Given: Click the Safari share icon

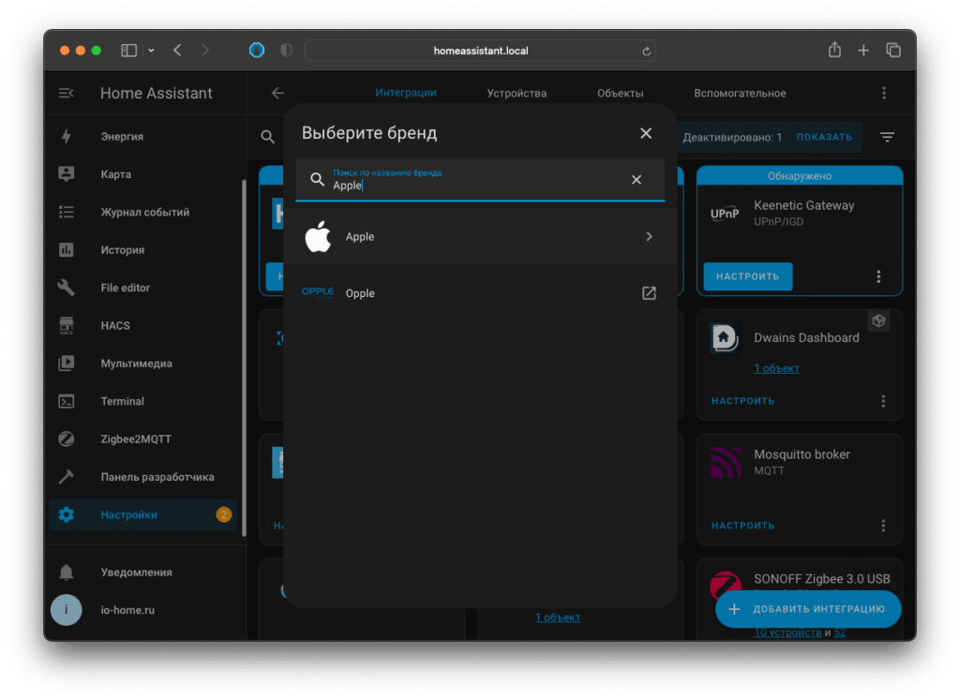Looking at the screenshot, I should pos(834,51).
